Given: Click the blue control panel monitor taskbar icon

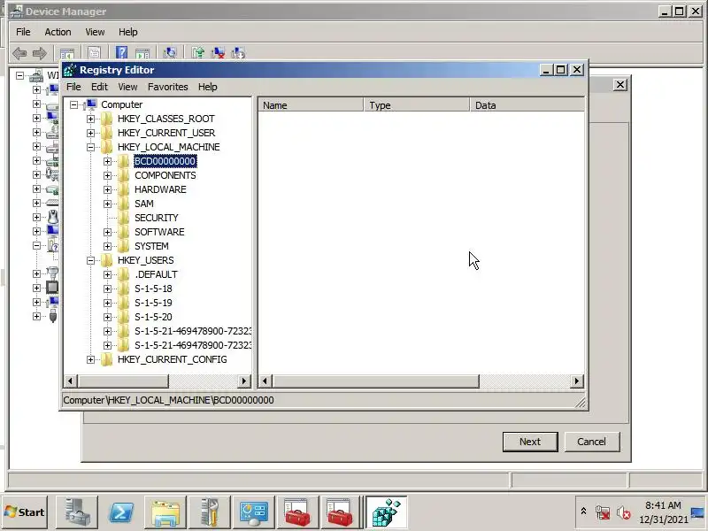Looking at the screenshot, I should point(253,512).
